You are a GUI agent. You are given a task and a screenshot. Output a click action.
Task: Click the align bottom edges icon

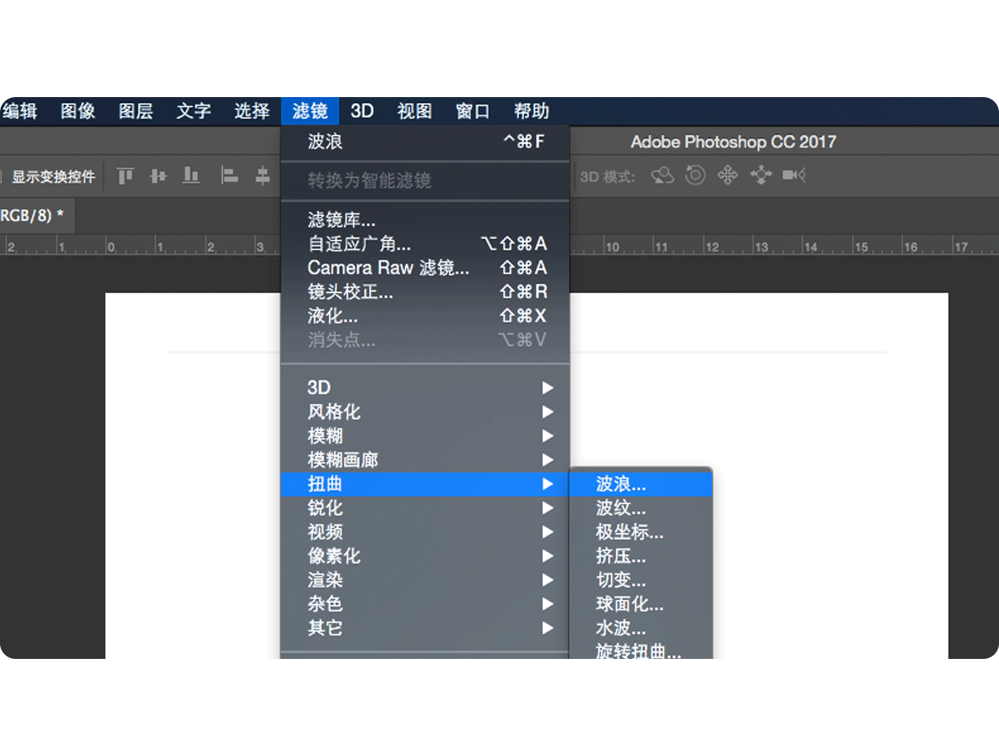[191, 175]
